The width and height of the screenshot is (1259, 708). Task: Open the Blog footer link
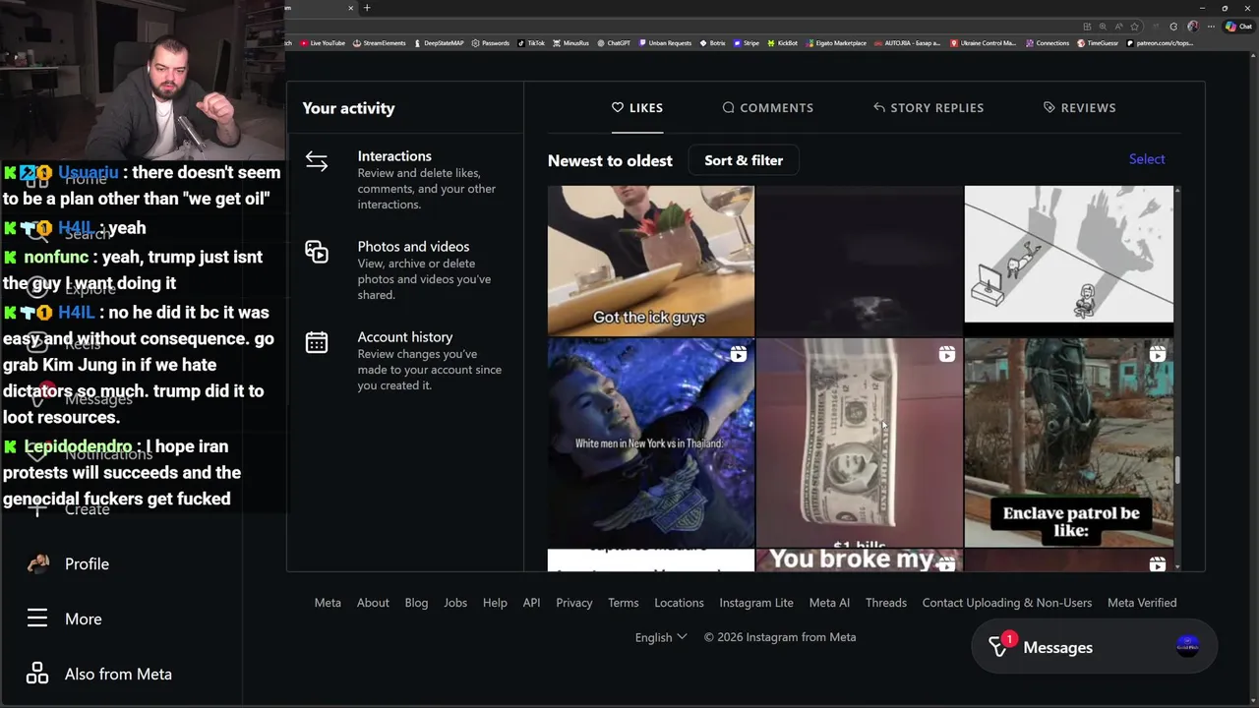(416, 603)
